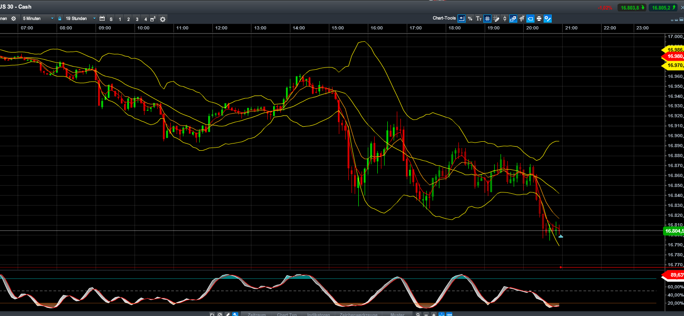Click the red 16.980 price label
684x316 pixels.
pyautogui.click(x=673, y=56)
